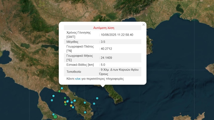
Task: Open the small cyan marker beside the largest green marker
Action: [x=53, y=115]
